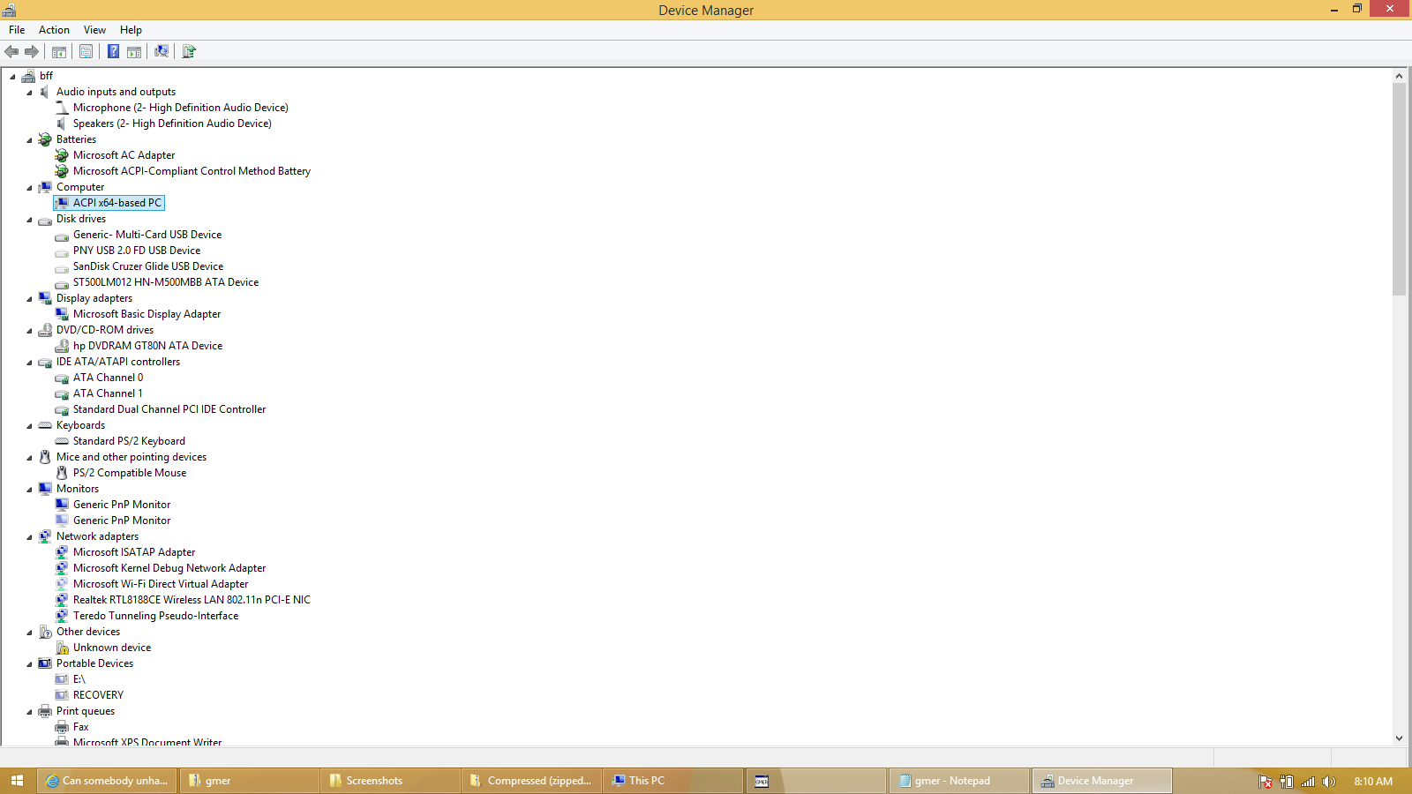Click the vertical scrollbar thumb
The height and width of the screenshot is (794, 1412).
[x=1399, y=190]
